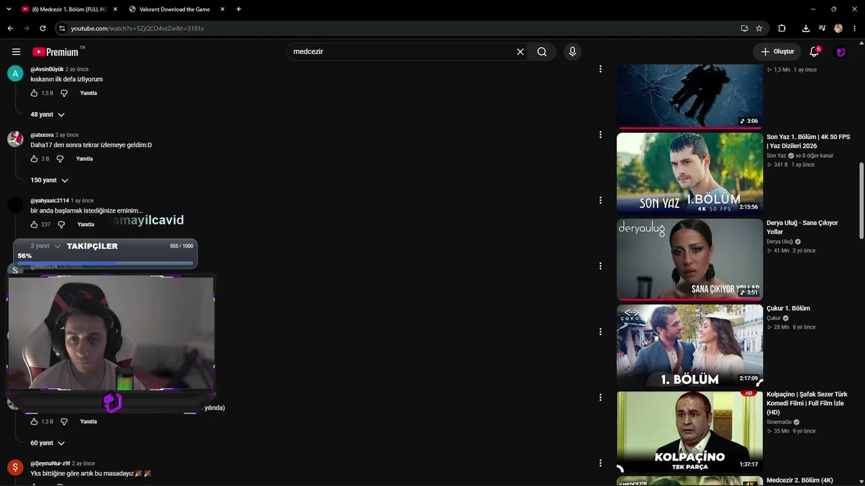Click Yanıtla above the 60 yanıt row
This screenshot has height=486, width=865.
tap(89, 421)
